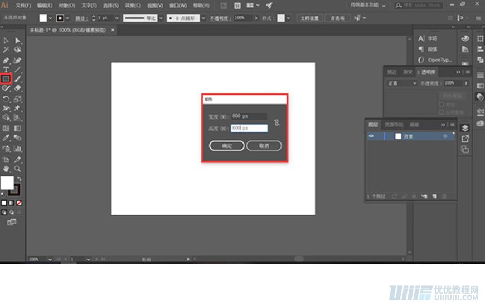Select the Rectangle tool in the toolbar
Image resolution: width=485 pixels, height=306 pixels.
(x=6, y=78)
